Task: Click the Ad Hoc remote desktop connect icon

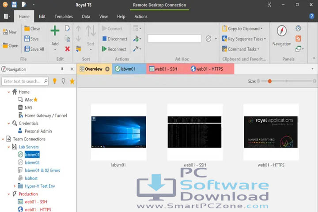Action: (x=208, y=38)
